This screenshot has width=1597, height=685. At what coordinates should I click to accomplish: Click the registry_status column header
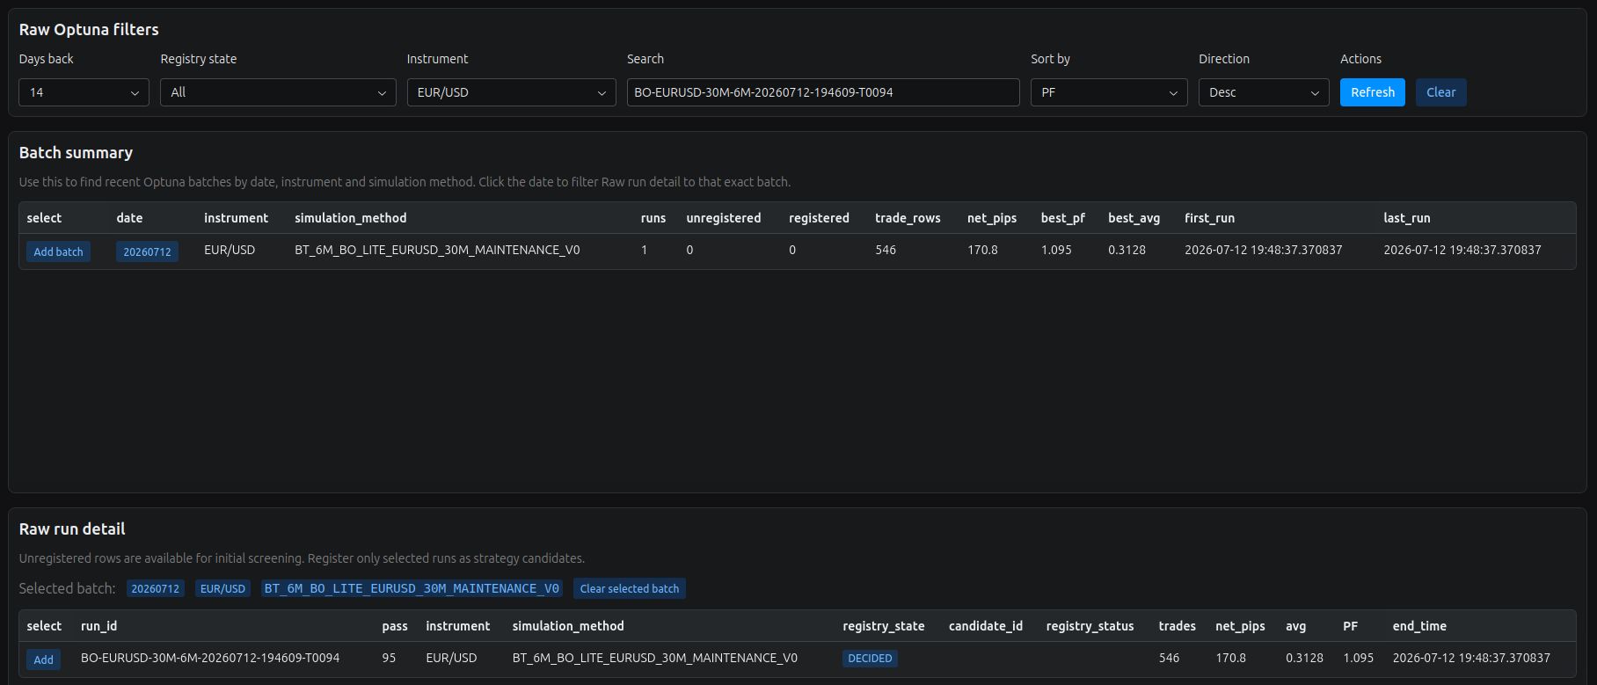pyautogui.click(x=1090, y=626)
